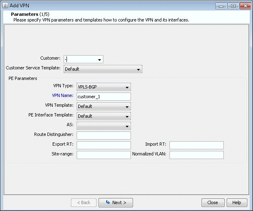253x211 pixels.
Task: Click the VPN Name text field
Action: coord(103,97)
